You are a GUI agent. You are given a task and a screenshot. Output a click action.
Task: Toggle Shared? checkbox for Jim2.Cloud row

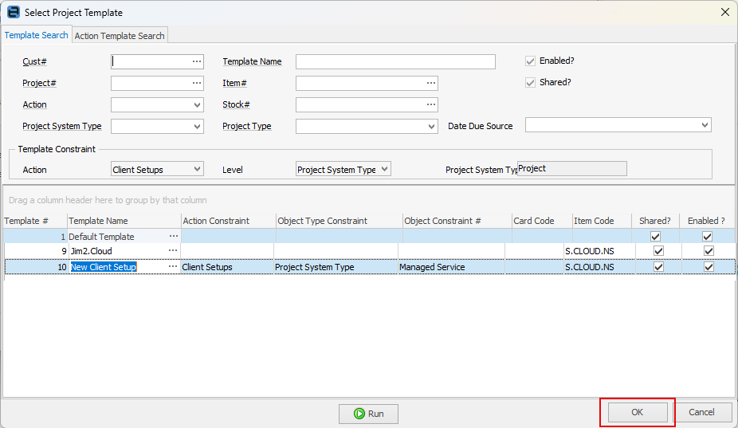658,251
